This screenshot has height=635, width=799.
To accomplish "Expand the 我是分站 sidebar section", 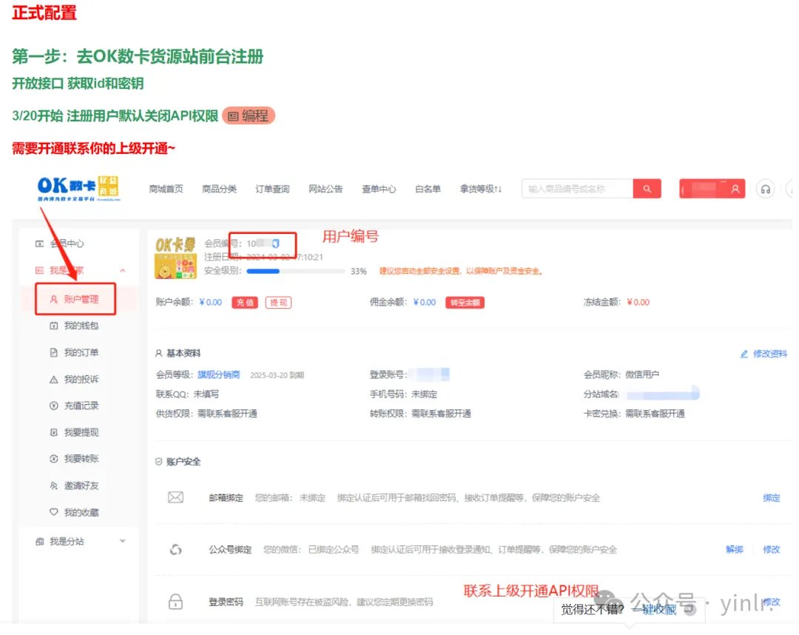I will click(x=122, y=541).
